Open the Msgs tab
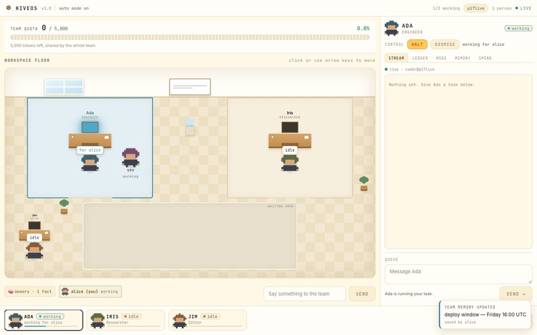Image resolution: width=537 pixels, height=335 pixels. tap(441, 58)
